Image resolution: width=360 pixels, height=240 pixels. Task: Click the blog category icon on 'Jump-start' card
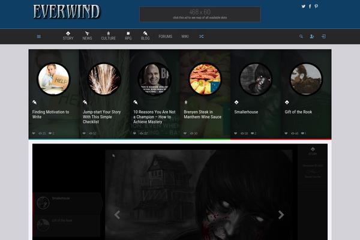click(x=85, y=102)
